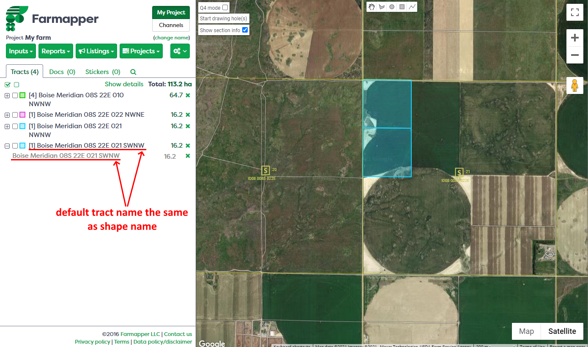Switch to the Docs tab
The width and height of the screenshot is (588, 347).
(x=62, y=72)
